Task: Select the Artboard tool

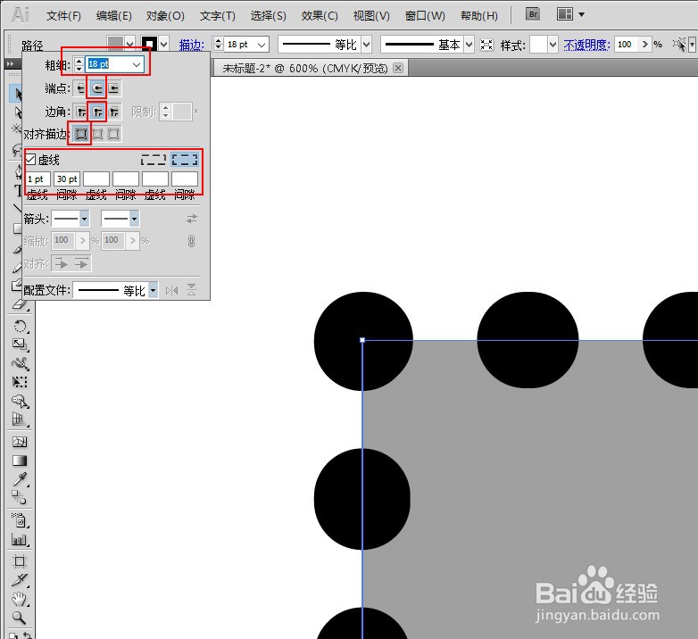Action: point(20,561)
